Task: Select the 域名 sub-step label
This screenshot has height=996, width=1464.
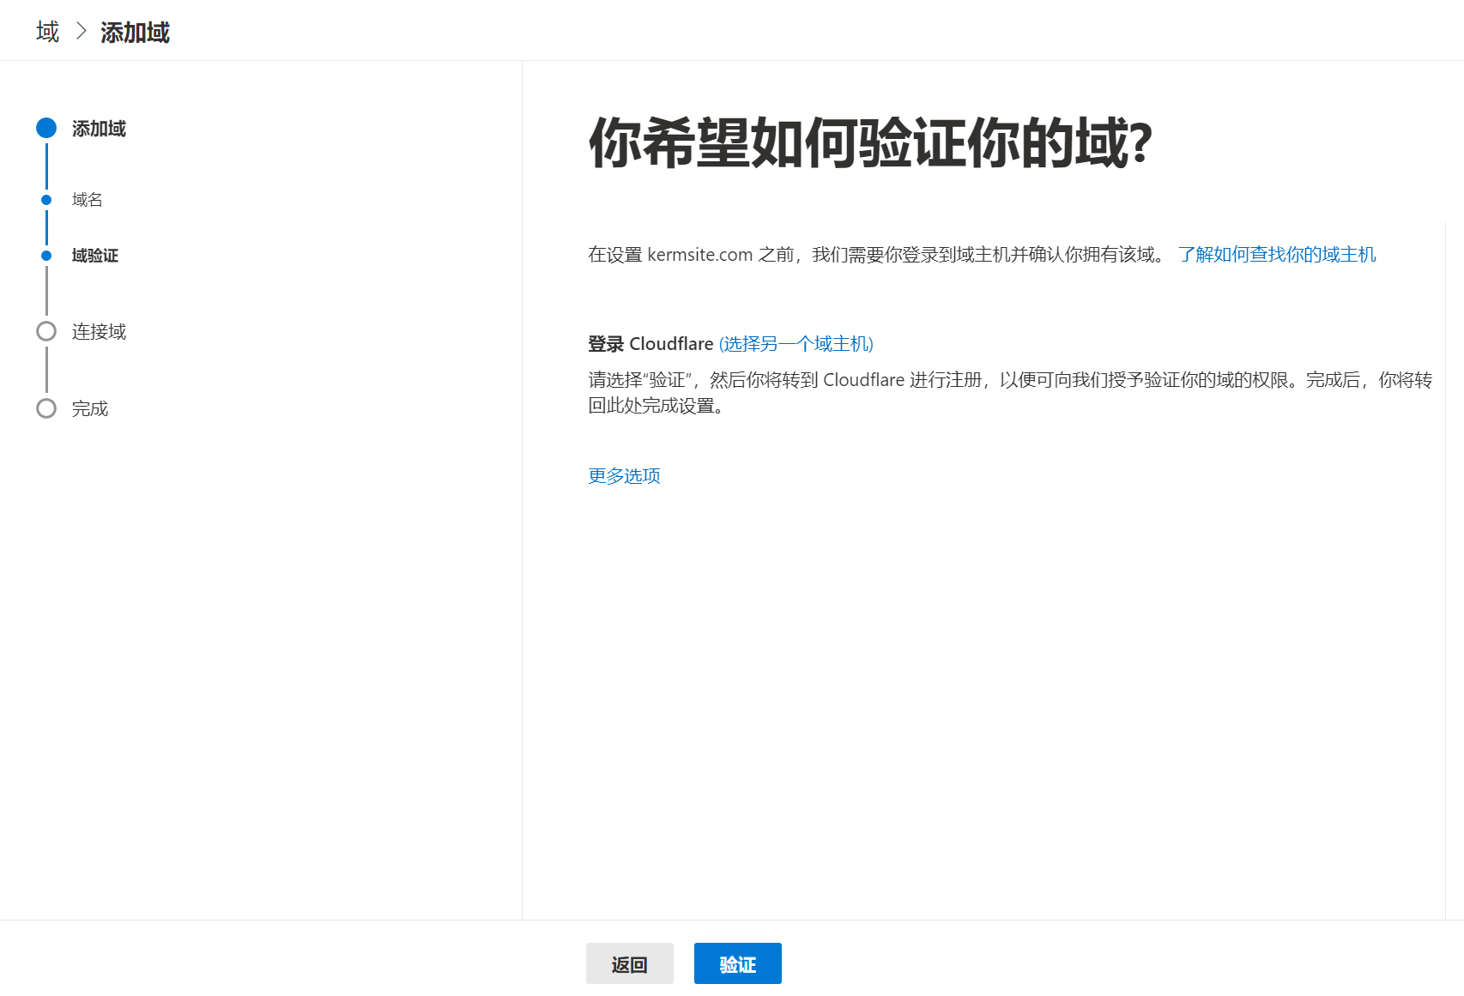Action: 87,200
